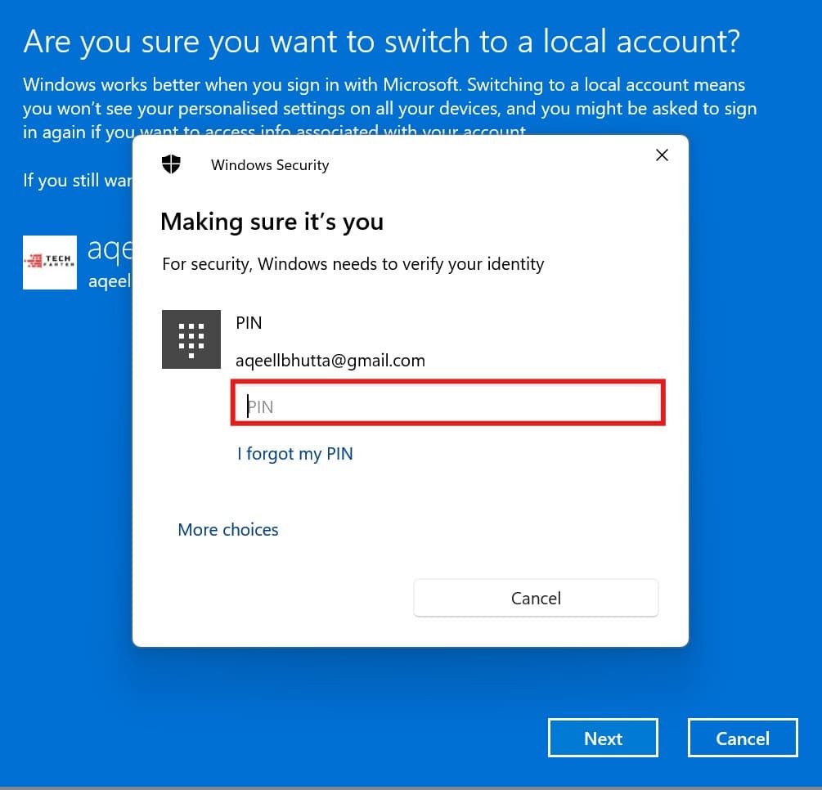Viewport: 822px width, 790px height.
Task: Click the 'PIN' label above the email
Action: coord(249,323)
